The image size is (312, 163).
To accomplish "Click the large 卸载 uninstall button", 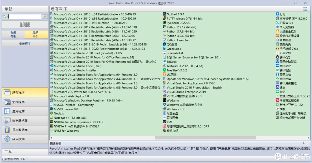I will [x=25, y=25].
